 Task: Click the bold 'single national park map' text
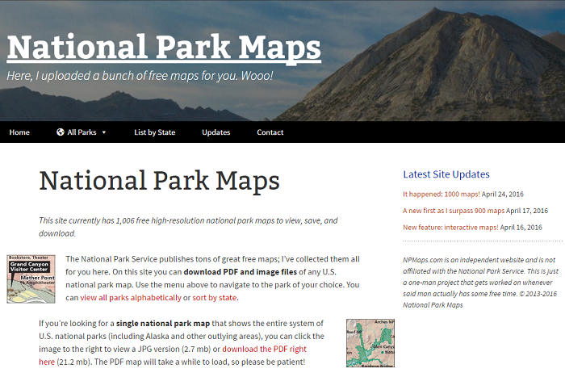click(x=163, y=323)
